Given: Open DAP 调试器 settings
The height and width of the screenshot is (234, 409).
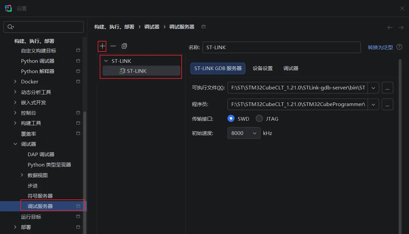Looking at the screenshot, I should click(41, 154).
